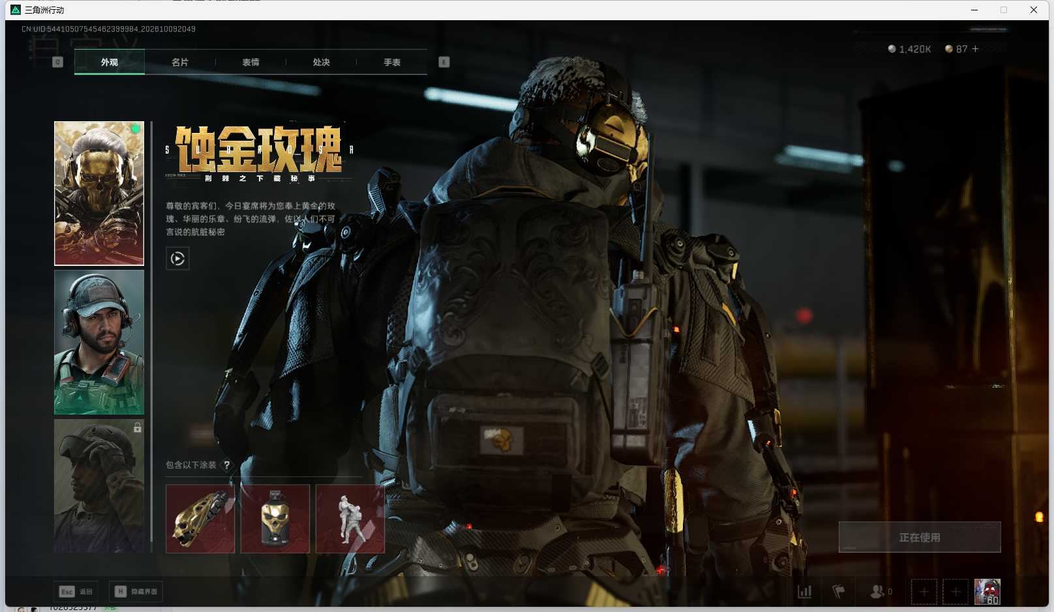Screen dimensions: 1054x612
Task: Play the 蚀金玫瑰 skin preview video
Action: tap(177, 259)
